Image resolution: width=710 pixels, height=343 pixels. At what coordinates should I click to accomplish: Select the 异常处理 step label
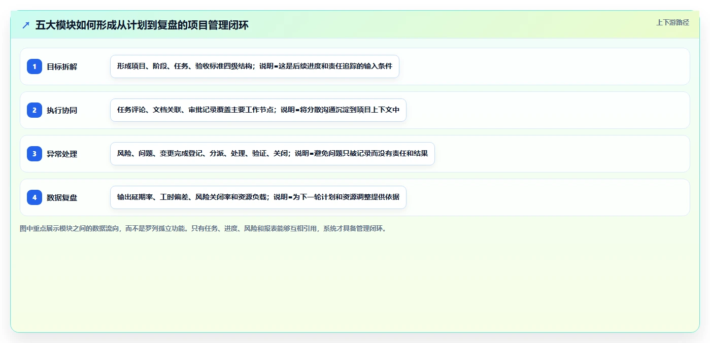tap(62, 154)
